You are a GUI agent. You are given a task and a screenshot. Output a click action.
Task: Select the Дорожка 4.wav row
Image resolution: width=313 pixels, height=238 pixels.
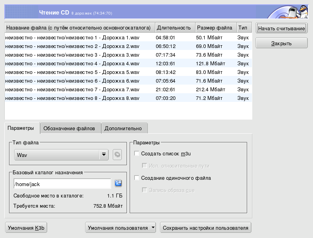pyautogui.click(x=128, y=64)
